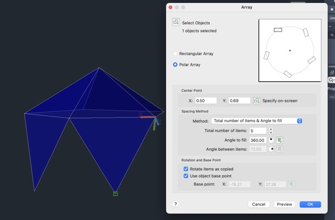Open the spacing Method dropdown
Screen dimensions: 335x220
pos(257,121)
